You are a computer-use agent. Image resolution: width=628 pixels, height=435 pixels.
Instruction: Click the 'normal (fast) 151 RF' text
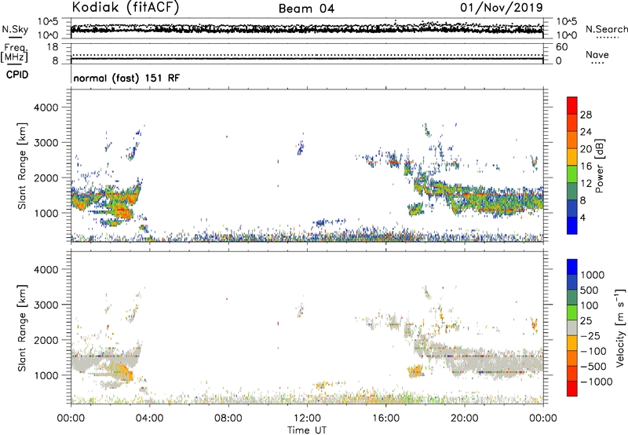pyautogui.click(x=126, y=78)
